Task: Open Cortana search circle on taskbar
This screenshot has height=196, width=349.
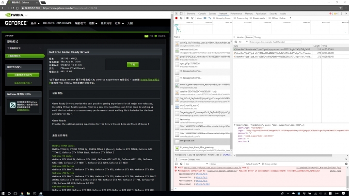Action: 9,194
